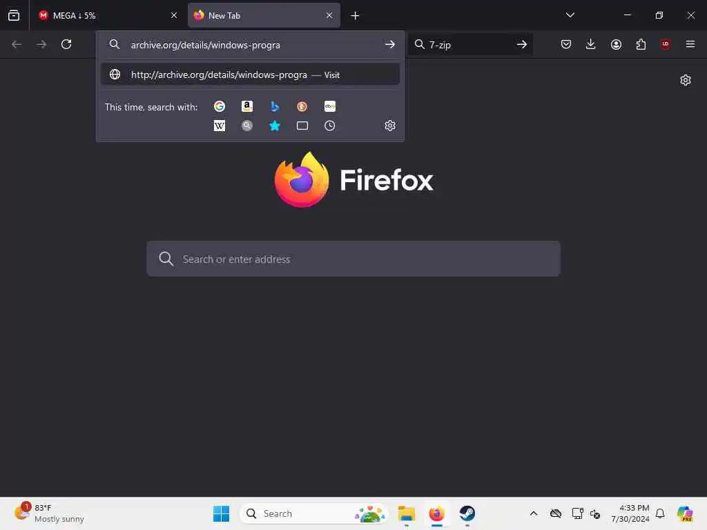Search this time with Google

point(220,106)
